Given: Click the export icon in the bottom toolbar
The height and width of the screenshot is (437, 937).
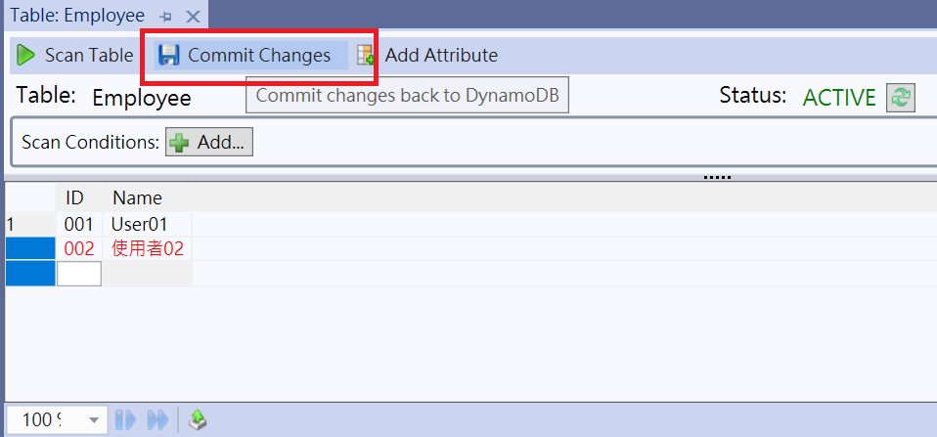Looking at the screenshot, I should [x=198, y=420].
